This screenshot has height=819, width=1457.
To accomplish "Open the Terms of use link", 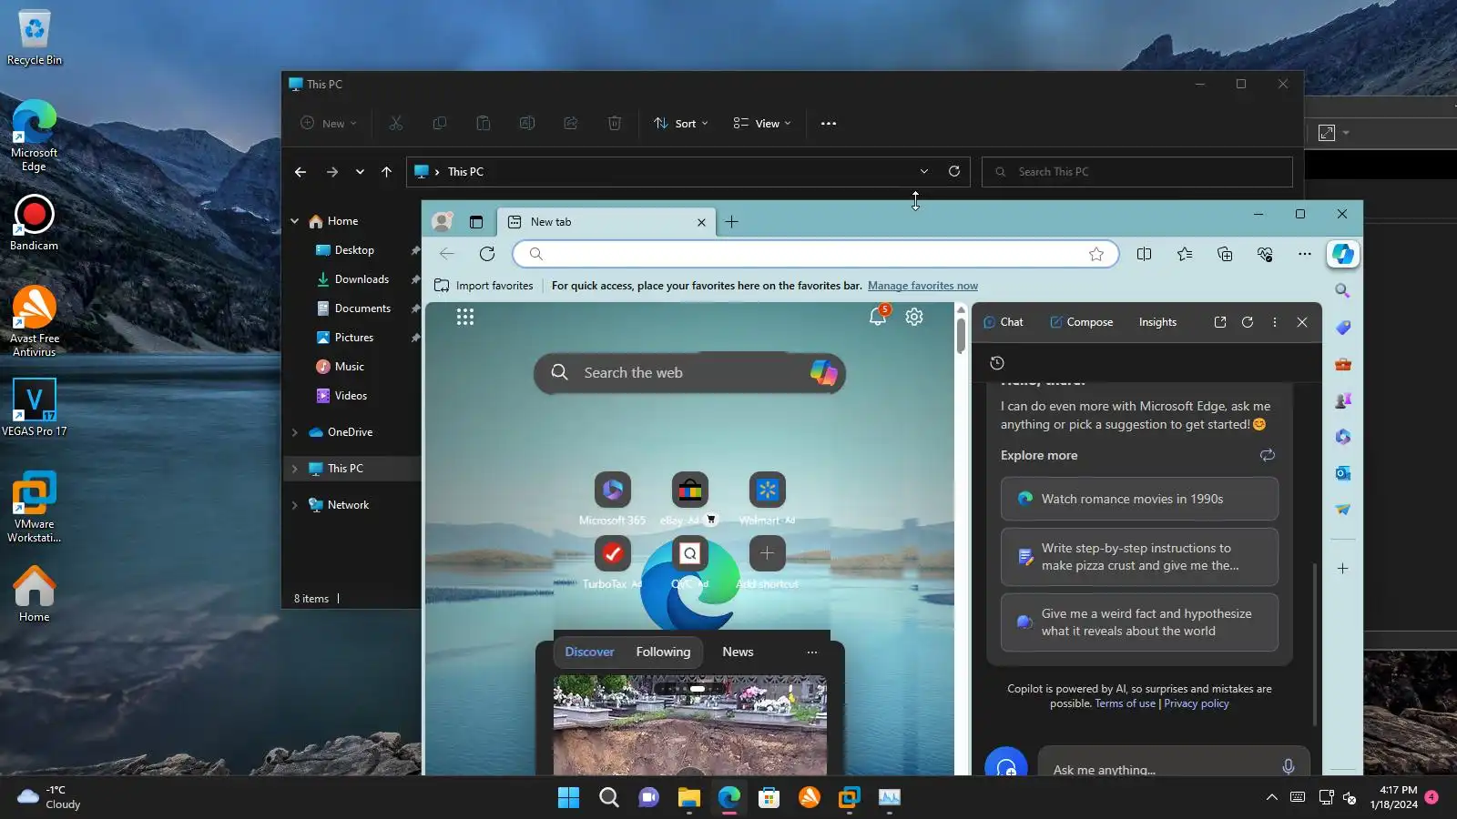I will [x=1125, y=703].
